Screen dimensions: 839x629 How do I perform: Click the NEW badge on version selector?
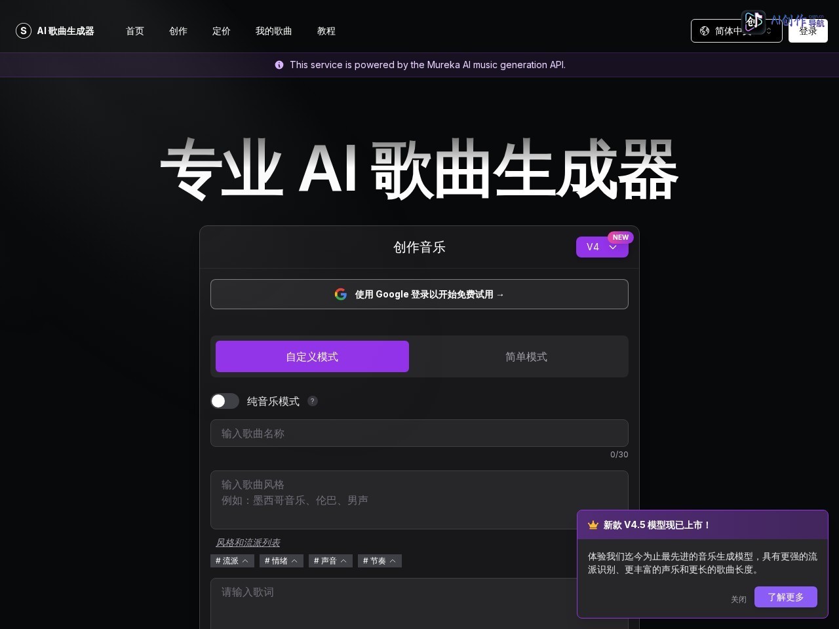tap(620, 237)
